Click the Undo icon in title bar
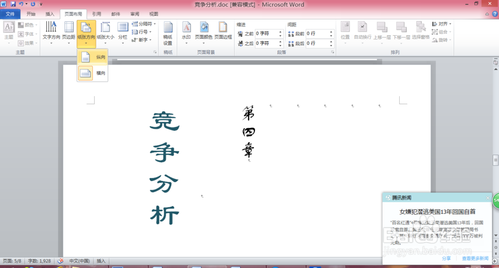The image size is (499, 268). [21, 4]
